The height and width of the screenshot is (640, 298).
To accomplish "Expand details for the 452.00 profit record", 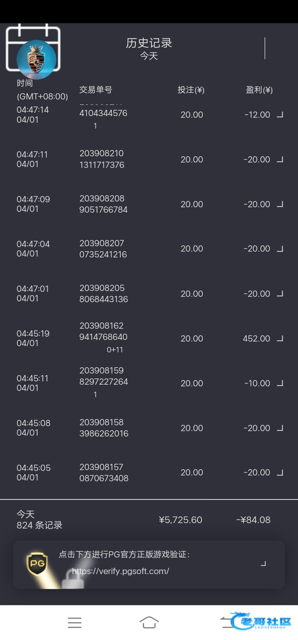I will click(x=280, y=339).
